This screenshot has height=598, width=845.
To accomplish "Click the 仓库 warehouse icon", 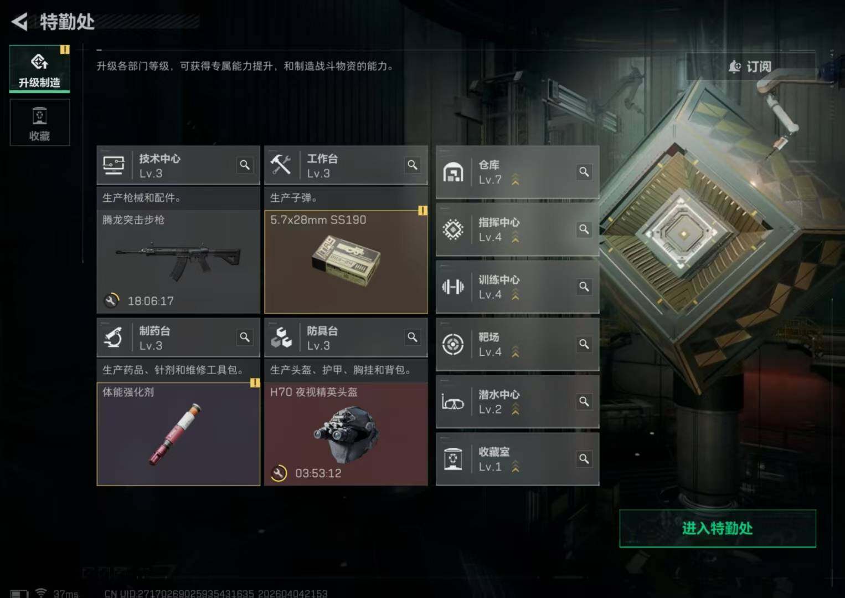I will coord(453,172).
